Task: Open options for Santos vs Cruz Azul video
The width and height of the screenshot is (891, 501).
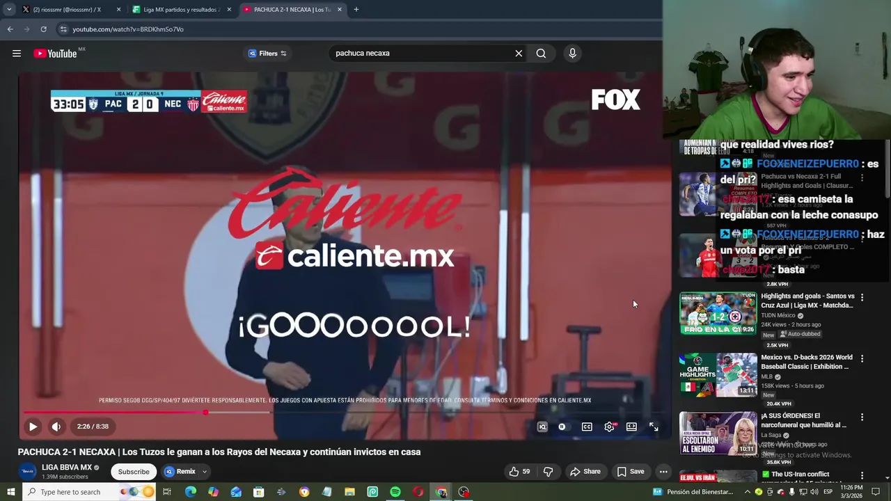Action: [x=862, y=297]
